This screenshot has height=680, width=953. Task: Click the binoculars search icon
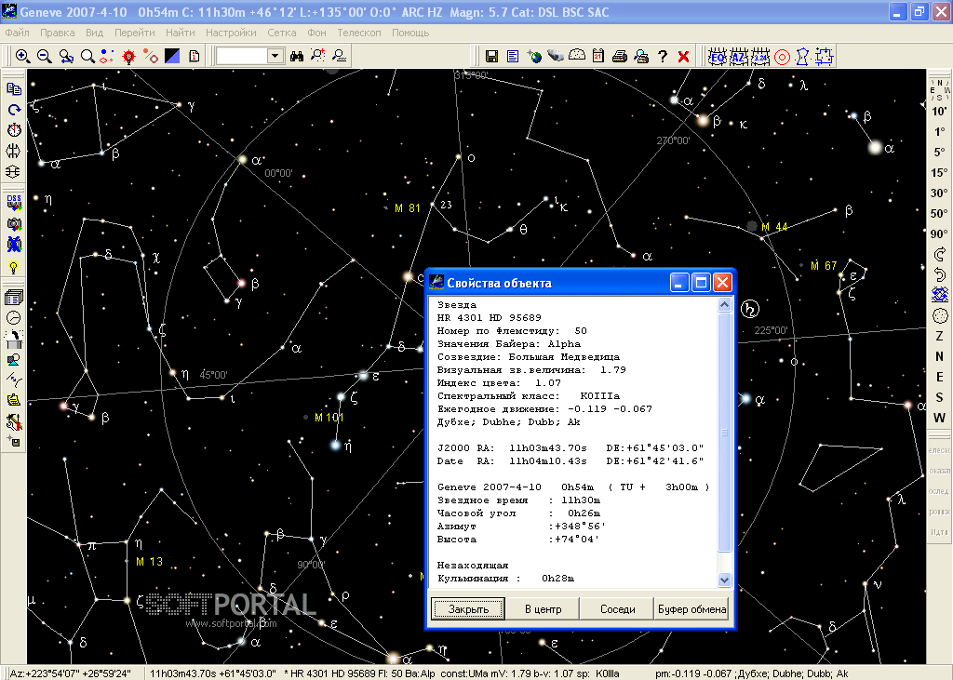(298, 56)
